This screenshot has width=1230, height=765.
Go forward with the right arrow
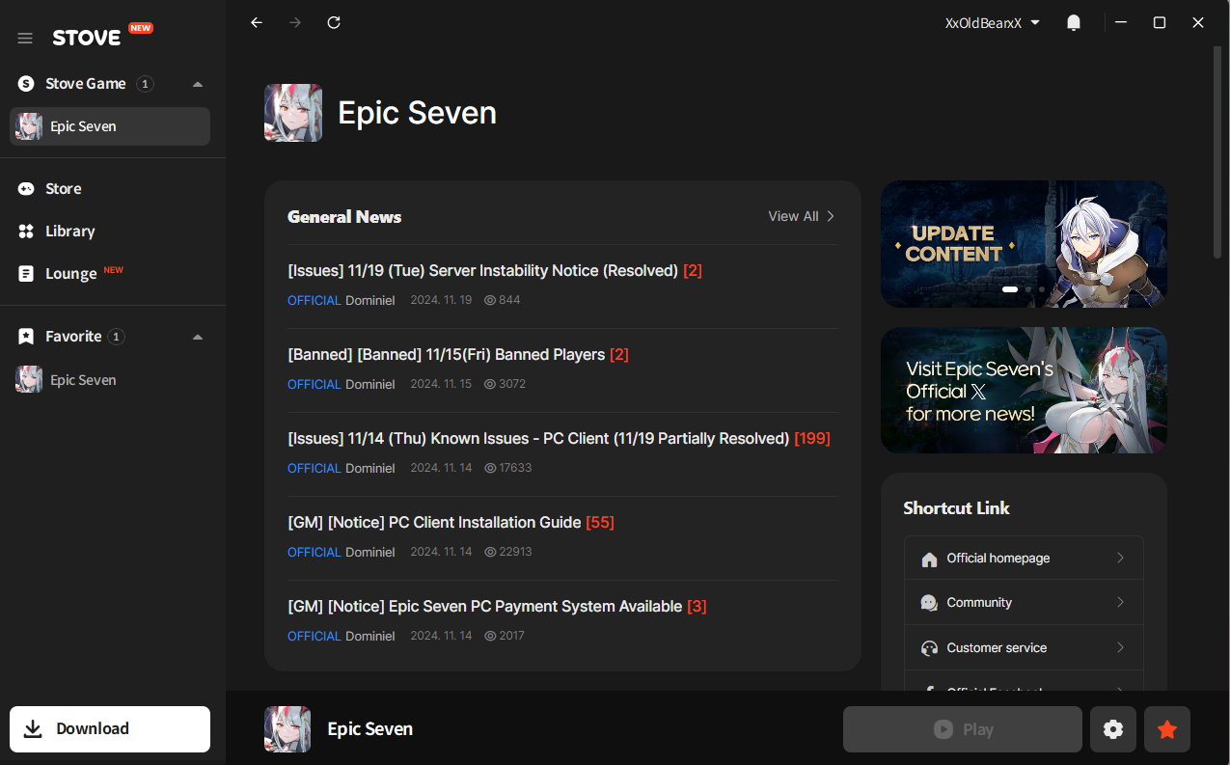coord(295,22)
